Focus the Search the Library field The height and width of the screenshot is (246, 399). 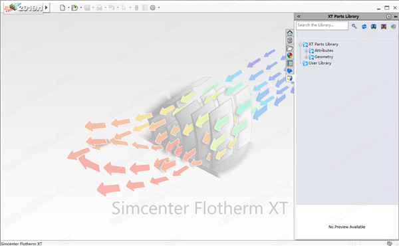[x=322, y=25]
